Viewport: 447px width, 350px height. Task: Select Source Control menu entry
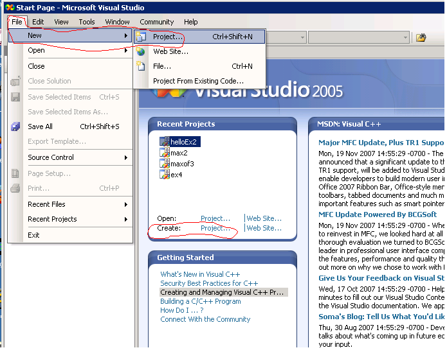[70, 157]
